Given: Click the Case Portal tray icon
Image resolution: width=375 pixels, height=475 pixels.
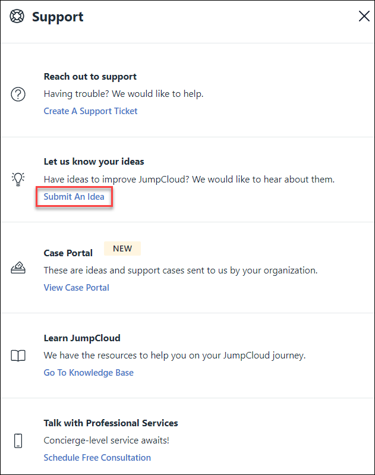Looking at the screenshot, I should pyautogui.click(x=18, y=269).
